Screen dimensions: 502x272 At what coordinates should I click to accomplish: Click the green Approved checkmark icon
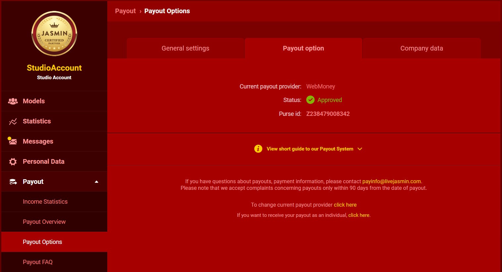310,100
